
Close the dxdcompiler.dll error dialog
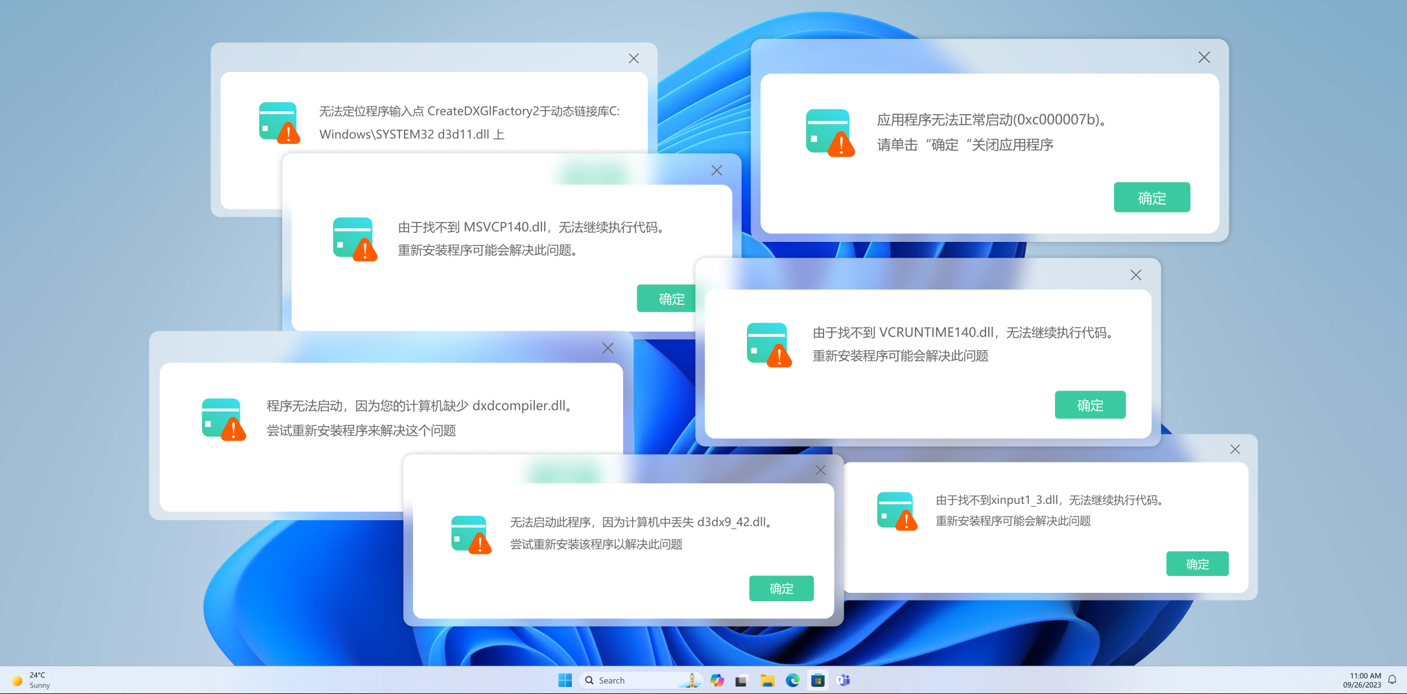tap(607, 348)
